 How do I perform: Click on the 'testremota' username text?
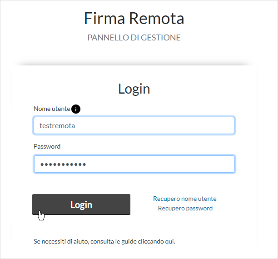click(x=57, y=126)
